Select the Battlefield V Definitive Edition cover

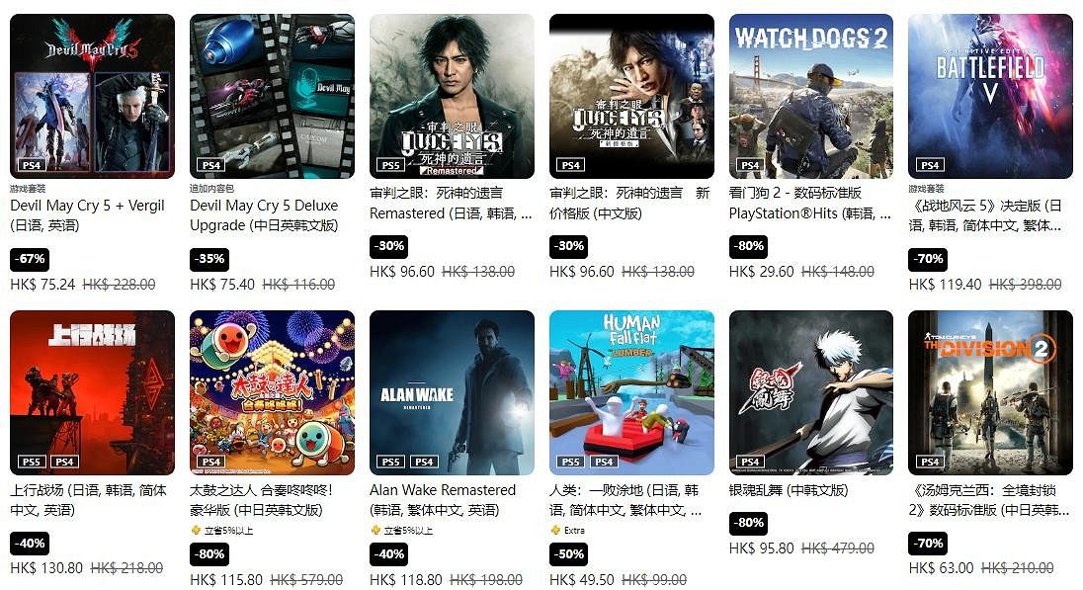point(990,96)
